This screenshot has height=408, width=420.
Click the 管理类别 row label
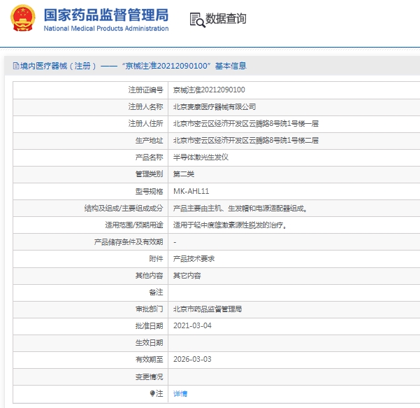pyautogui.click(x=149, y=174)
